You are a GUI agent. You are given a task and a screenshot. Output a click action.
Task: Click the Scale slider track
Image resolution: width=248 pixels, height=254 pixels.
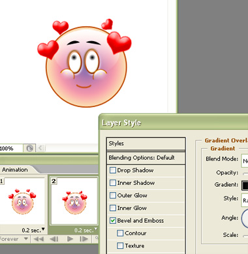(245, 236)
